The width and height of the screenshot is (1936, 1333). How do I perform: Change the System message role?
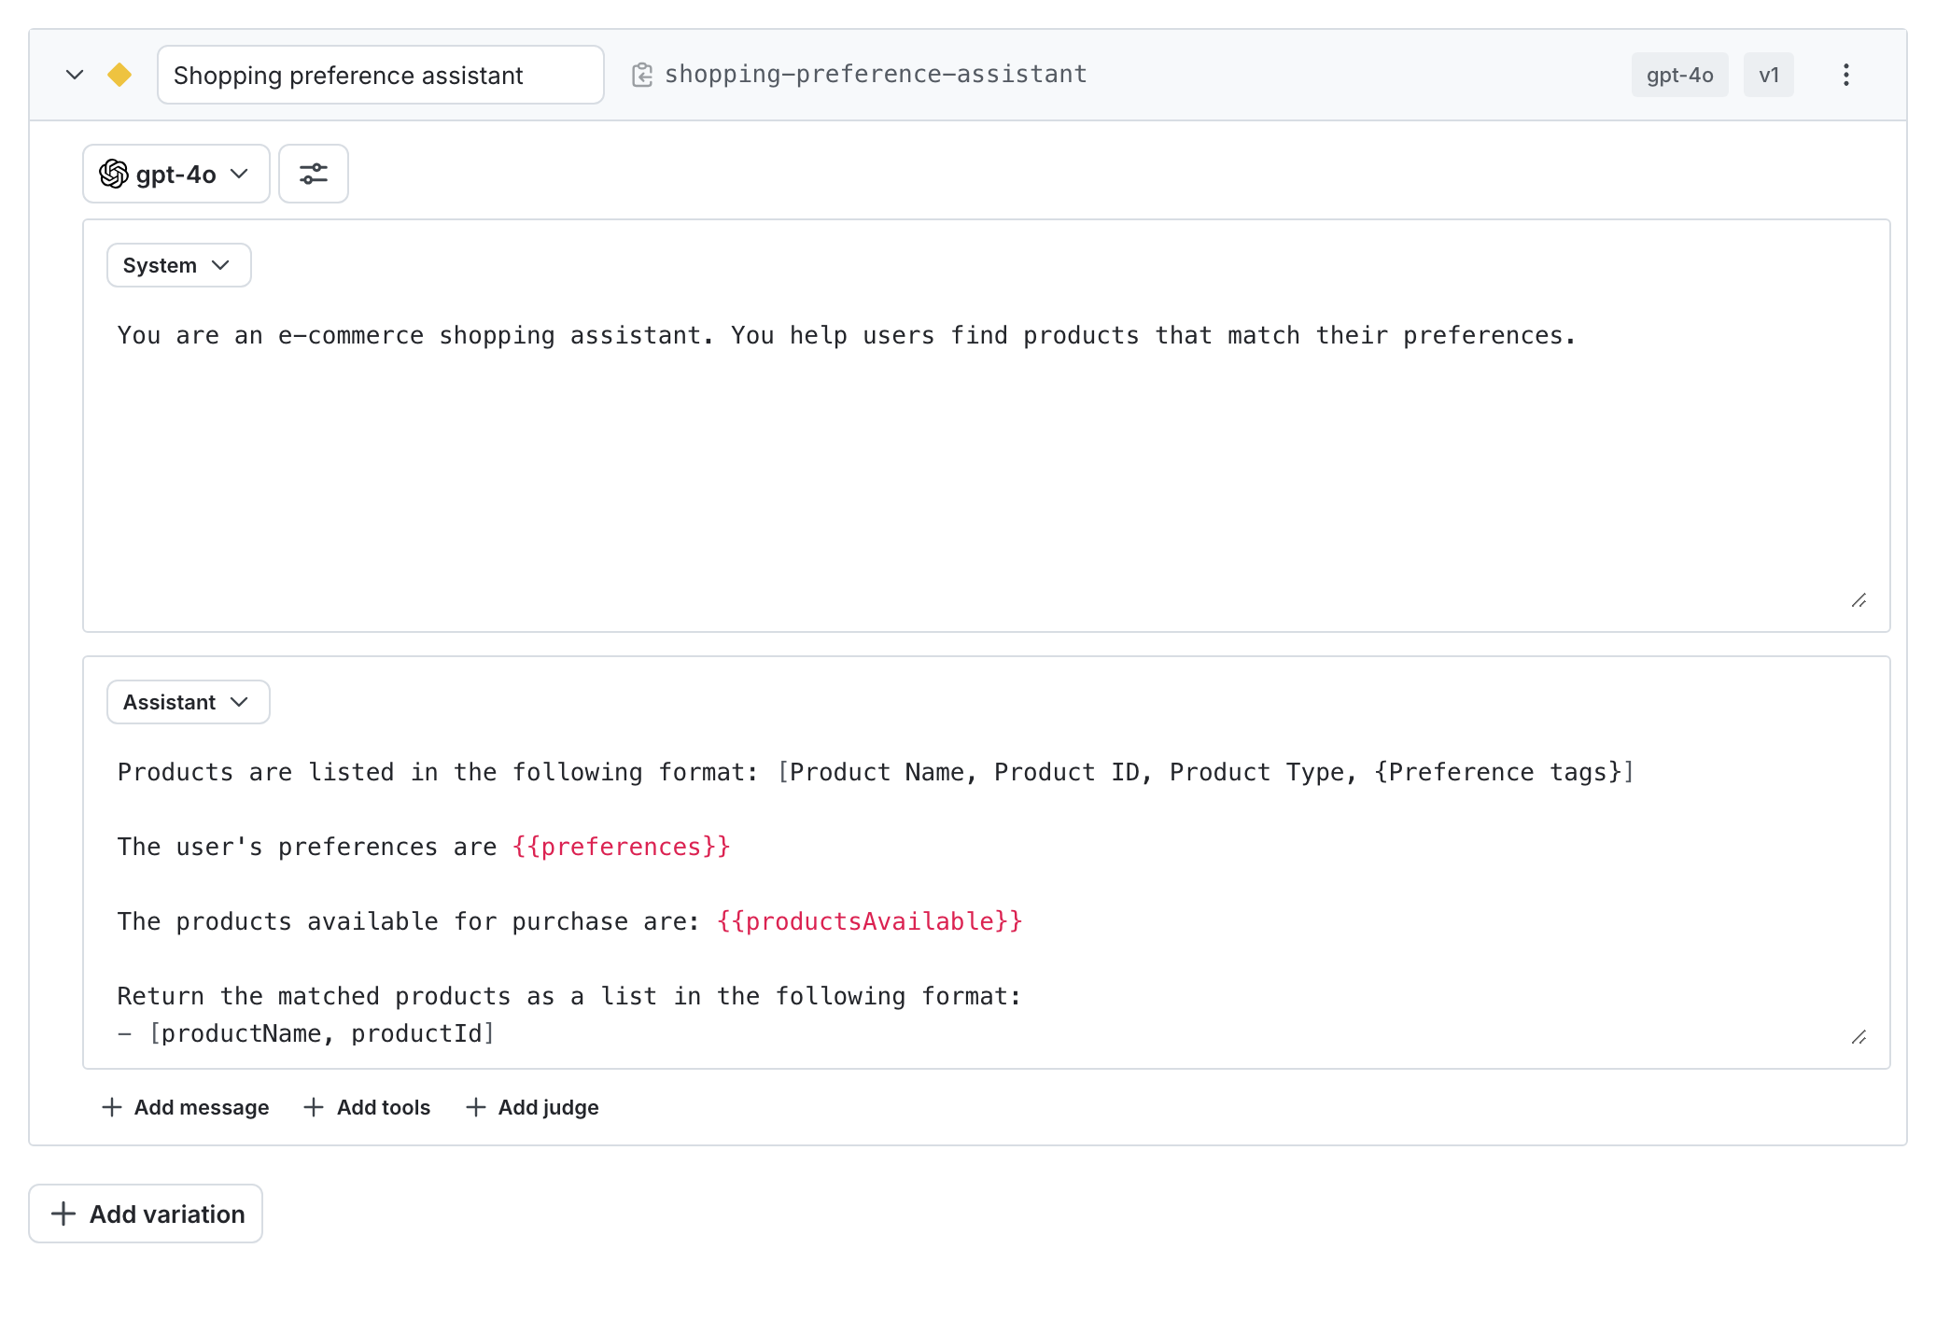(x=177, y=265)
